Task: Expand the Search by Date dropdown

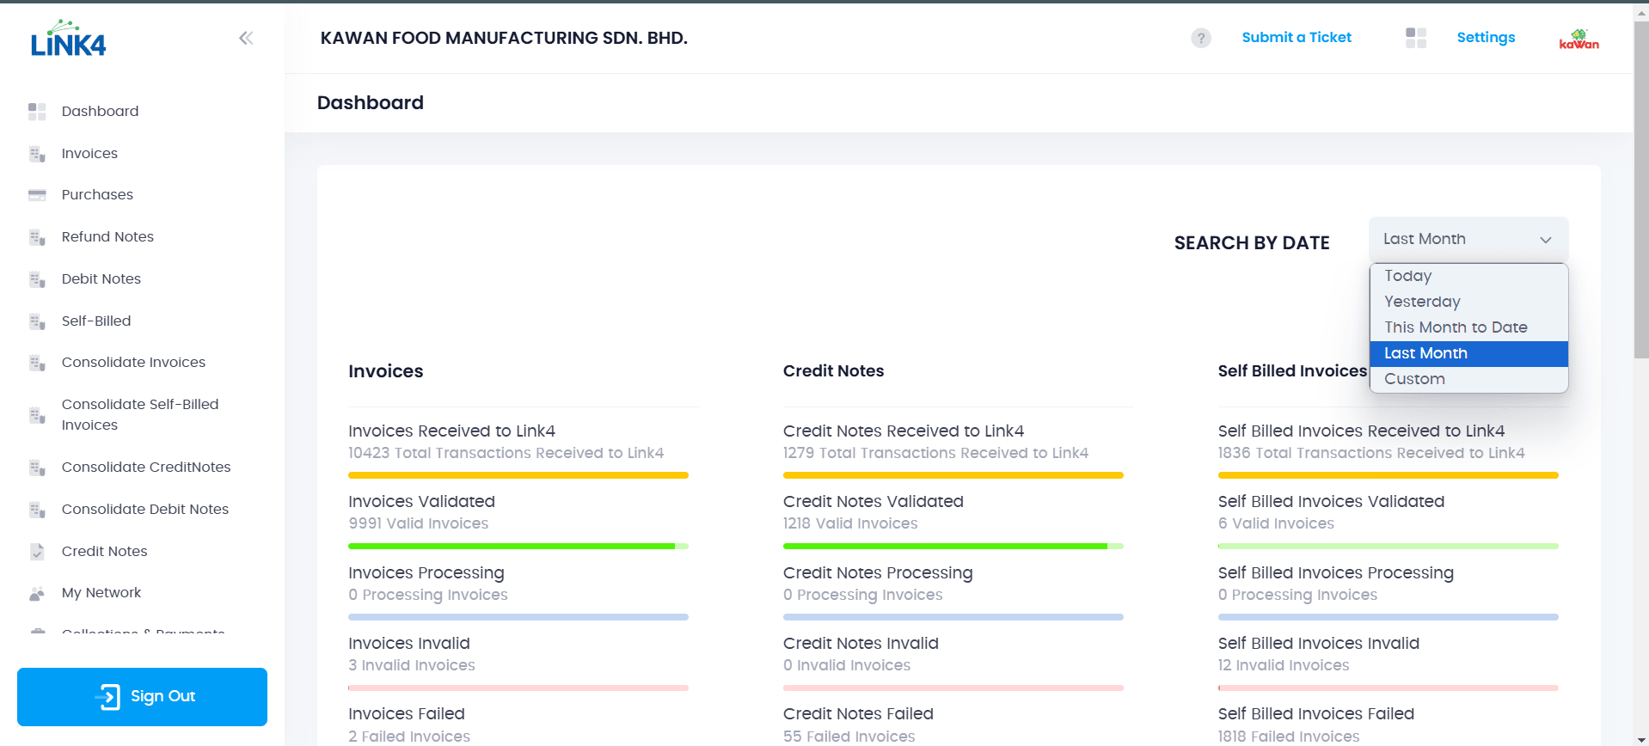Action: [x=1468, y=240]
